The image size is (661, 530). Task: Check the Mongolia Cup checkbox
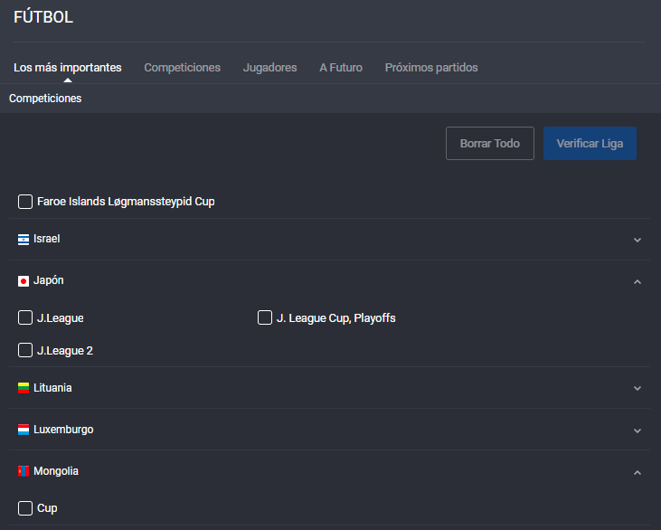25,508
